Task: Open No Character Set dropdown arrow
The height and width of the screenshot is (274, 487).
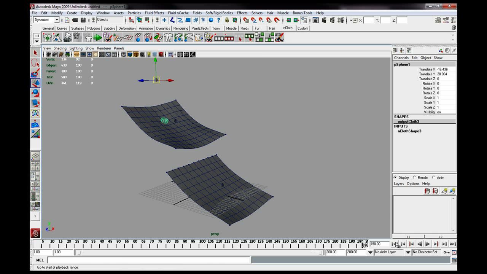Action: pos(408,252)
